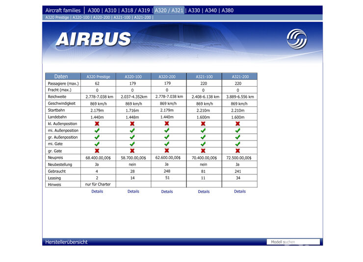Click red cross for A321-200 kl. Außenposition

coord(237,123)
